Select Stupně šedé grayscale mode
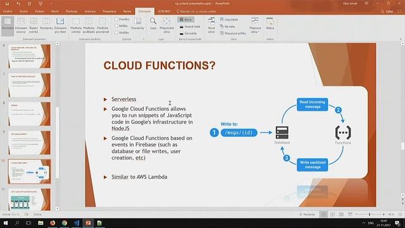This screenshot has height=228, width=405. coord(190,27)
